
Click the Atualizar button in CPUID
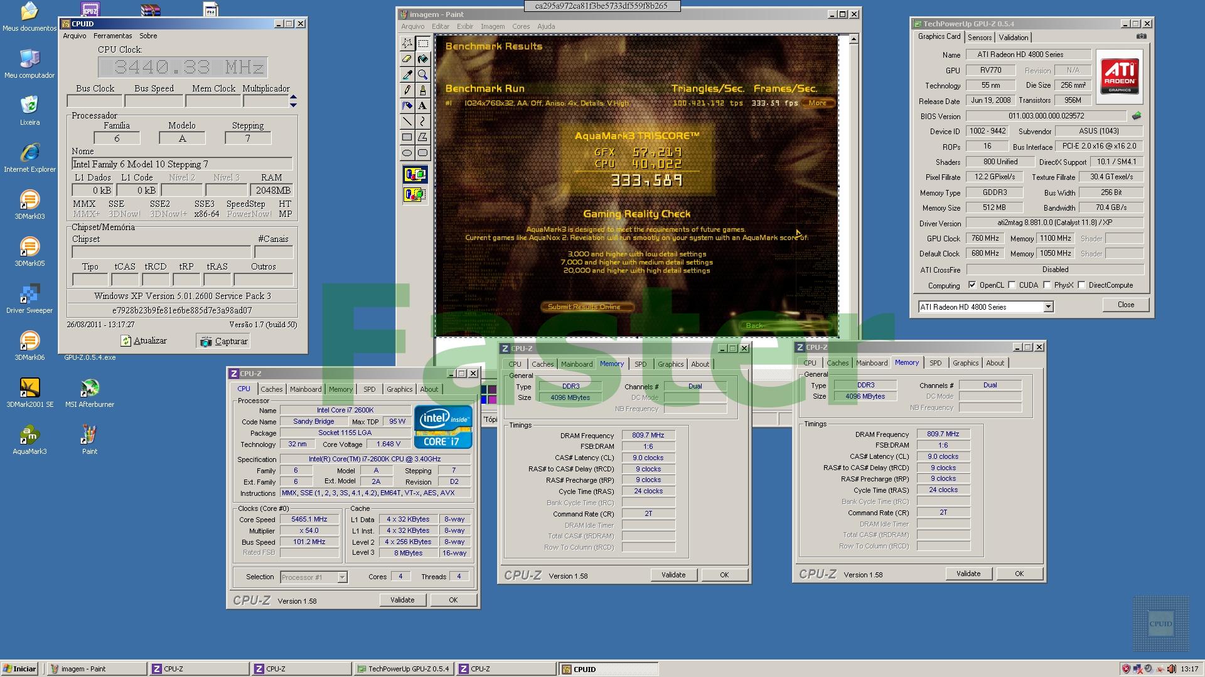pos(144,341)
